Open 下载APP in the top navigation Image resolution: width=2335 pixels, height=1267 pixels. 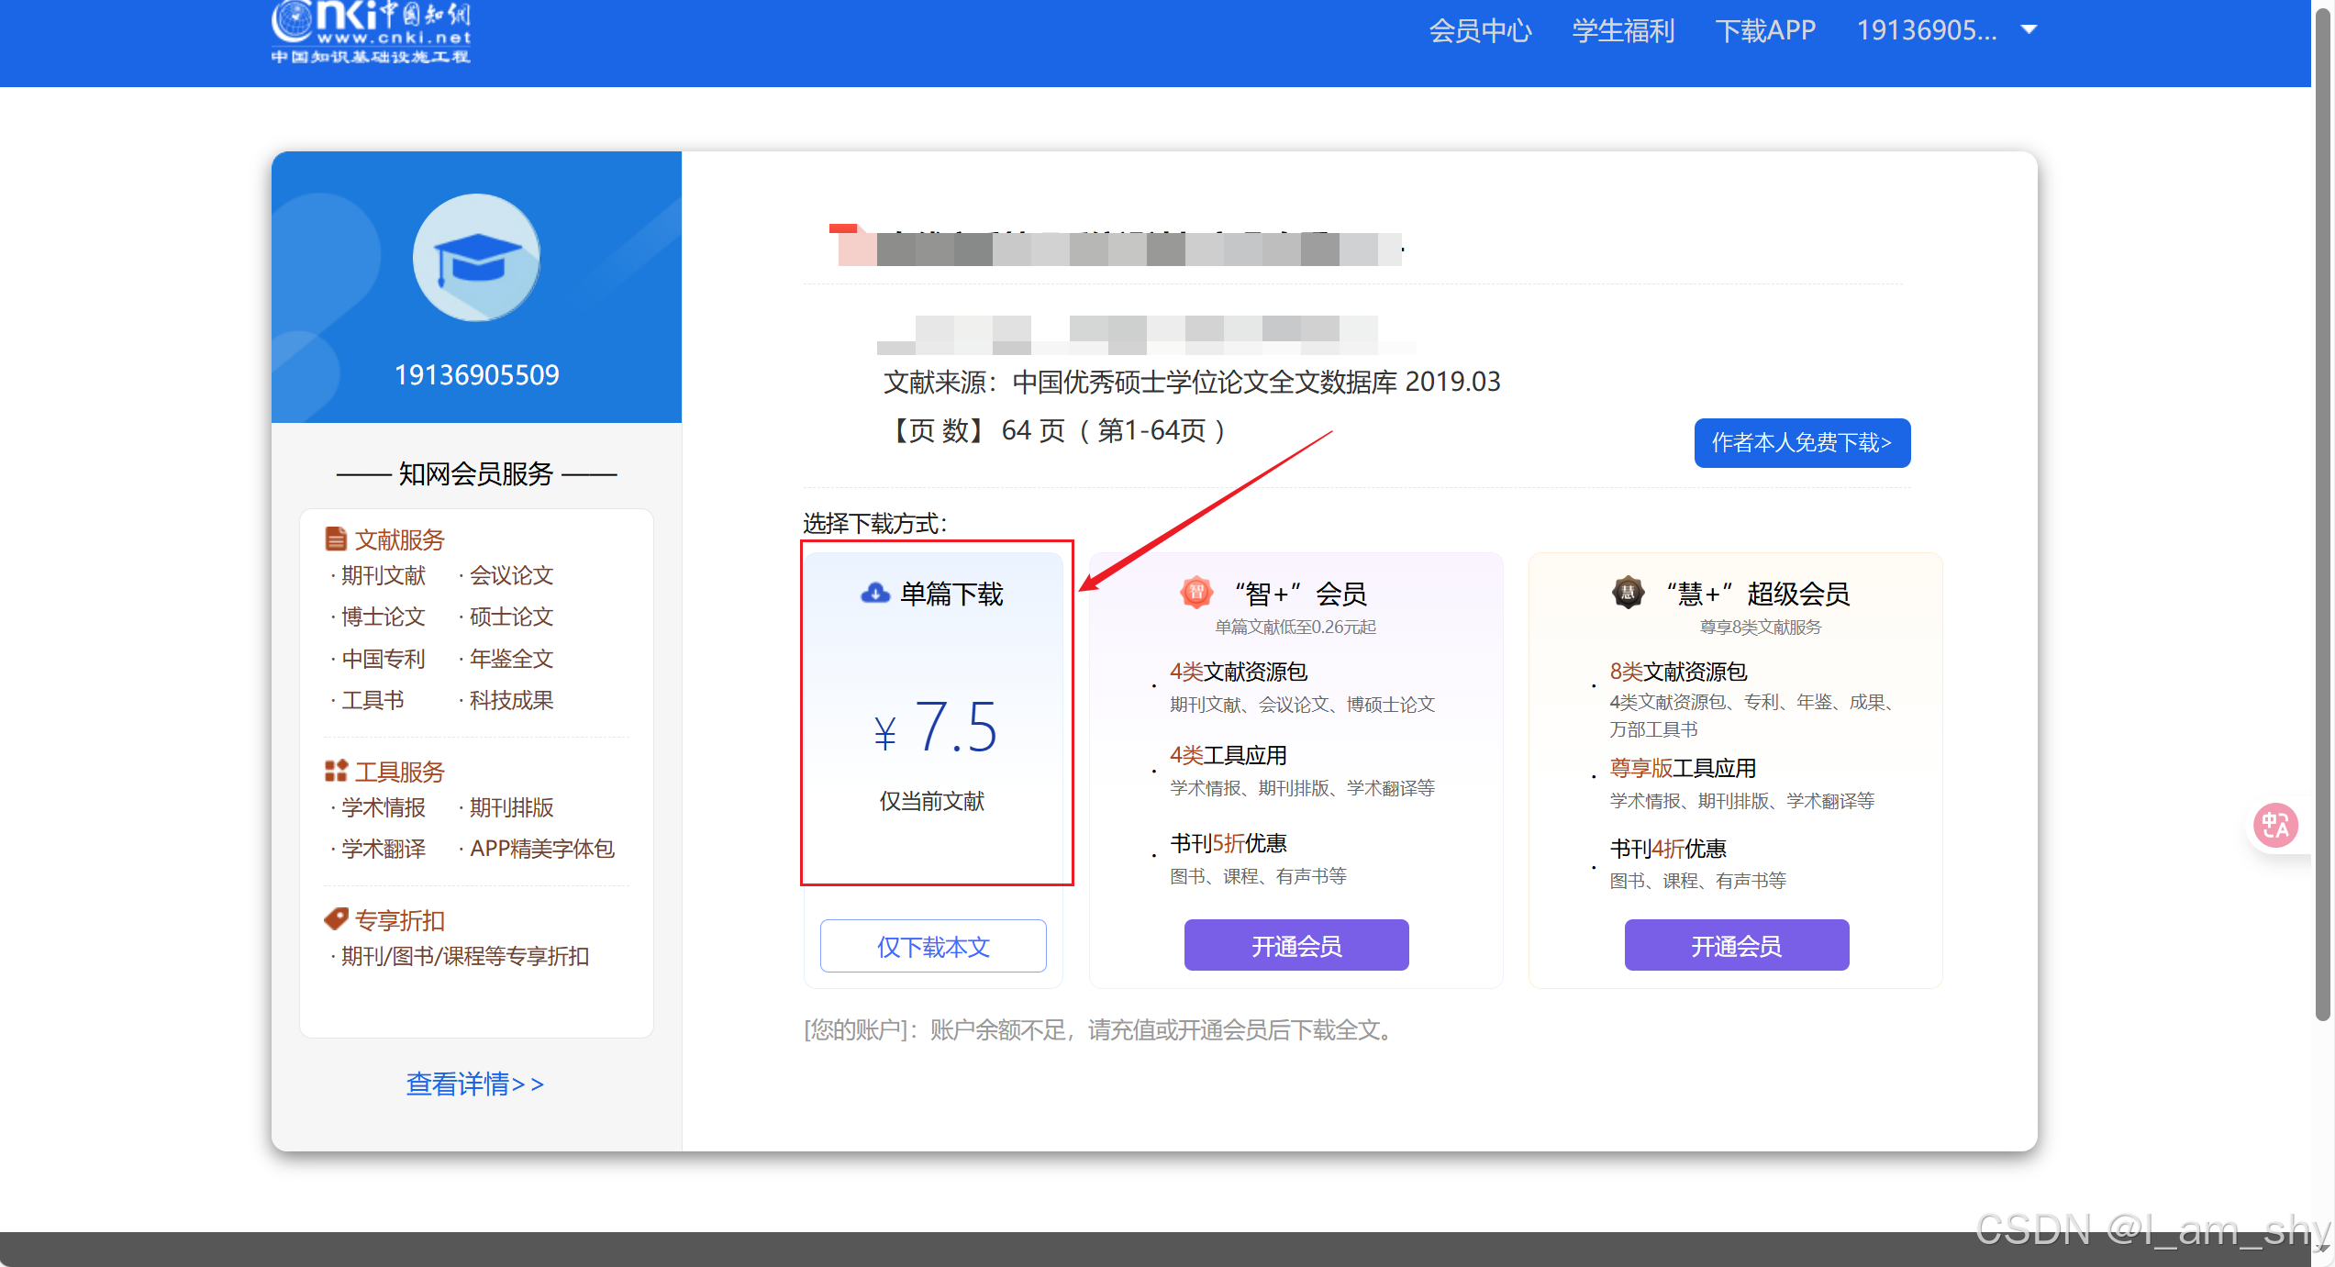pyautogui.click(x=1765, y=30)
